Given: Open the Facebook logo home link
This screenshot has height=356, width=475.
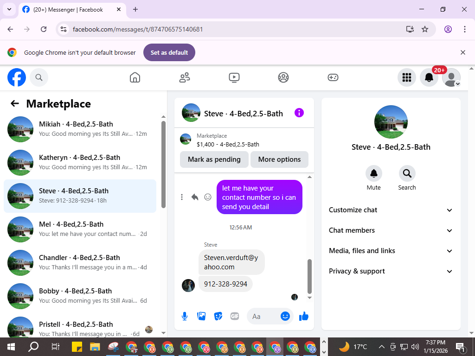Looking at the screenshot, I should (x=17, y=77).
